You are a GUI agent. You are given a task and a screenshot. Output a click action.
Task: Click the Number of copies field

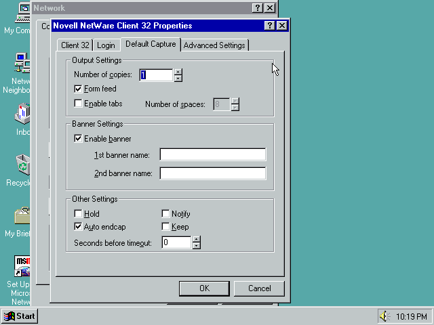[x=157, y=75]
